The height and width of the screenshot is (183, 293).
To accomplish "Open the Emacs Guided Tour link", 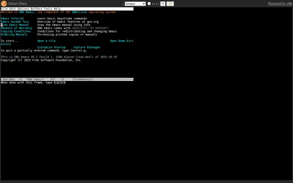I will tap(15, 22).
